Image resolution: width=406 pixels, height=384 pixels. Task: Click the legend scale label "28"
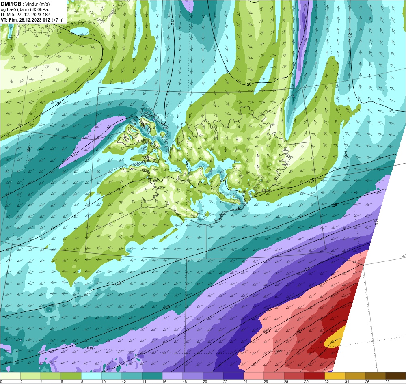tap(286, 382)
